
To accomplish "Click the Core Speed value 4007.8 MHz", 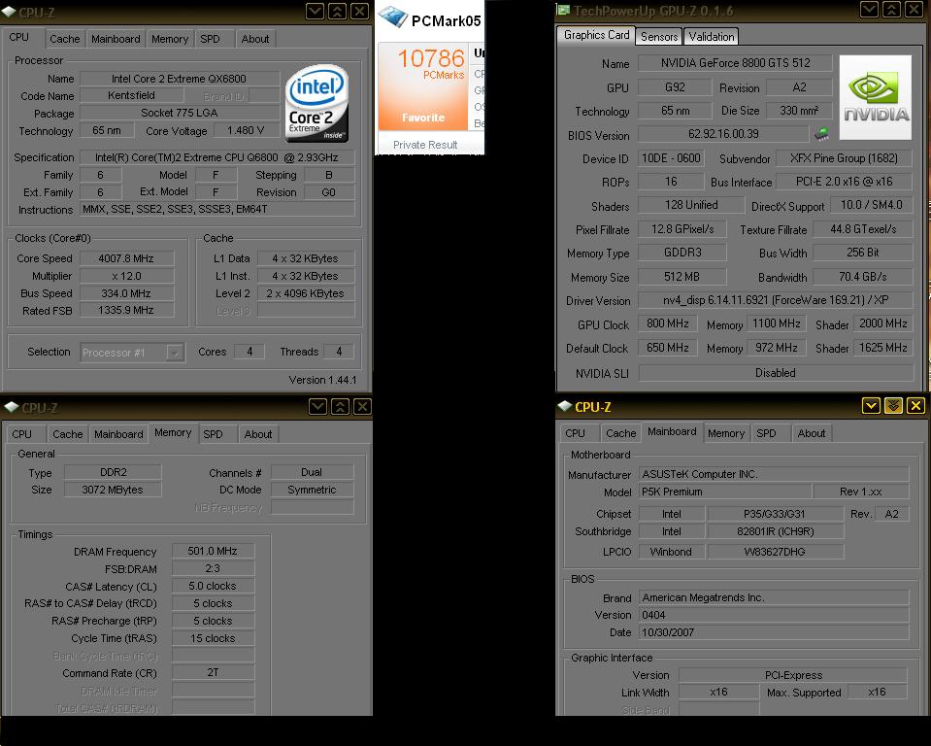I will [x=126, y=258].
